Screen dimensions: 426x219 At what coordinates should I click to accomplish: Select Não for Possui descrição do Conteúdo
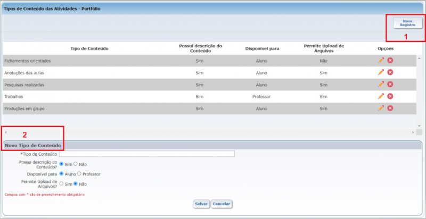pos(76,164)
